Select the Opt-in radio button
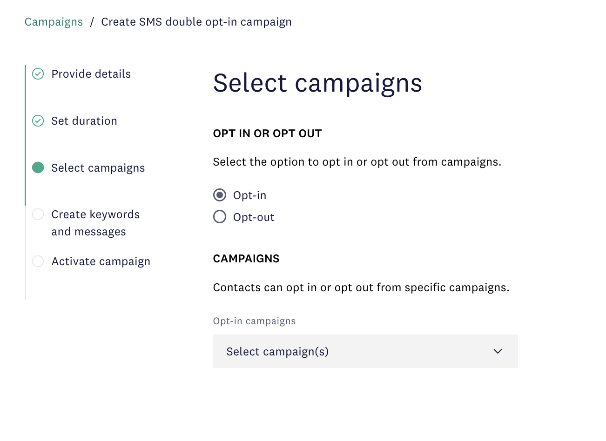The image size is (606, 441). [219, 194]
